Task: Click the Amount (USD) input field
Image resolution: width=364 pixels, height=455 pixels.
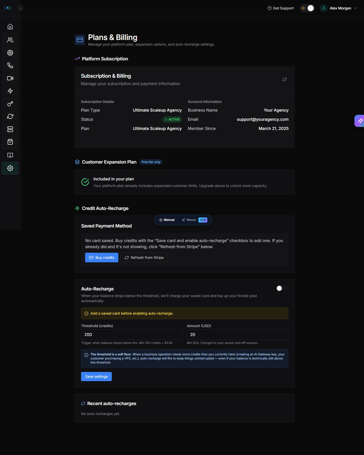Action: point(237,334)
